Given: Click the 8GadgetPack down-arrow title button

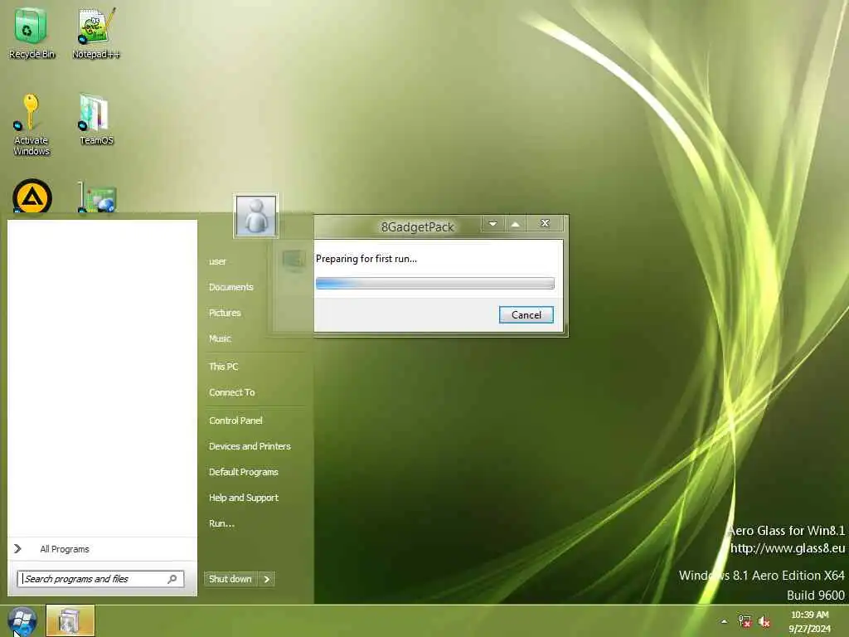Looking at the screenshot, I should (492, 224).
